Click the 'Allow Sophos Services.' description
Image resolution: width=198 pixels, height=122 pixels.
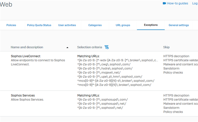[x=28, y=100]
